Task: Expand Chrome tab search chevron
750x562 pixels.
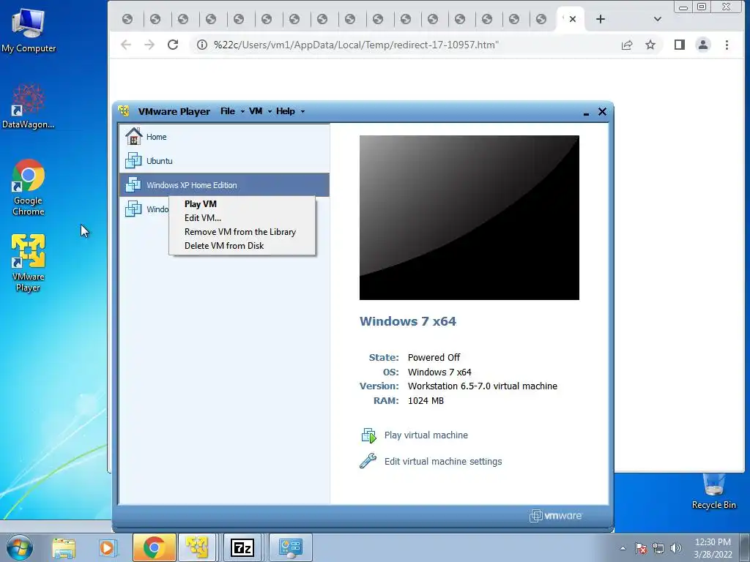Action: [657, 19]
